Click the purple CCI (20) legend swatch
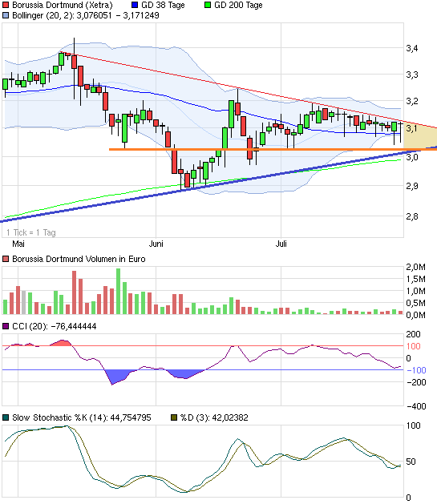 click(6, 326)
